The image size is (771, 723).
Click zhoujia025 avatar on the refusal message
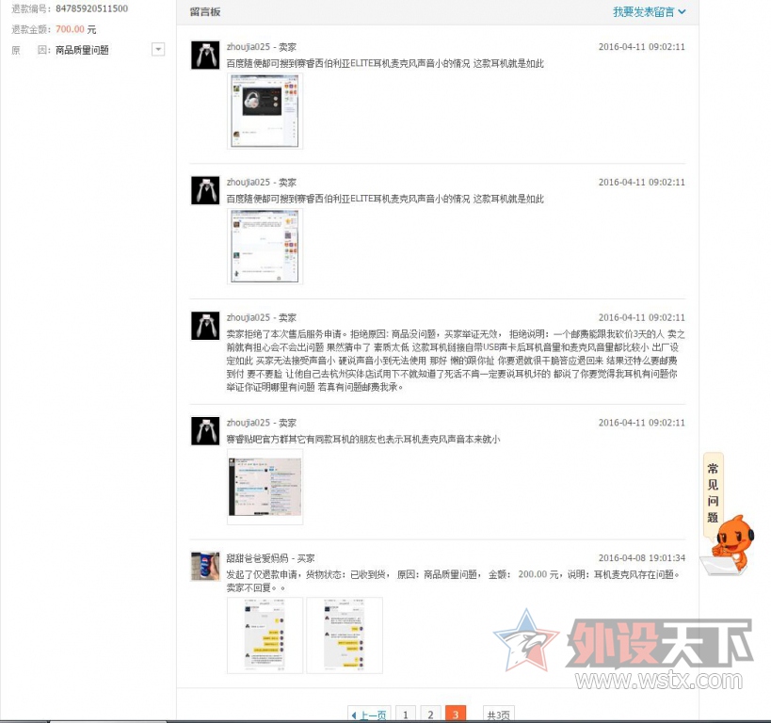(205, 326)
